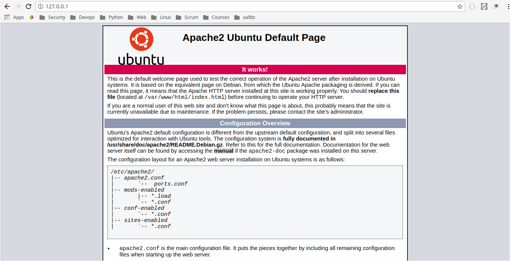Screen dimensions: 510x261
Task: Expand the Python bookmarks folder
Action: tap(111, 17)
